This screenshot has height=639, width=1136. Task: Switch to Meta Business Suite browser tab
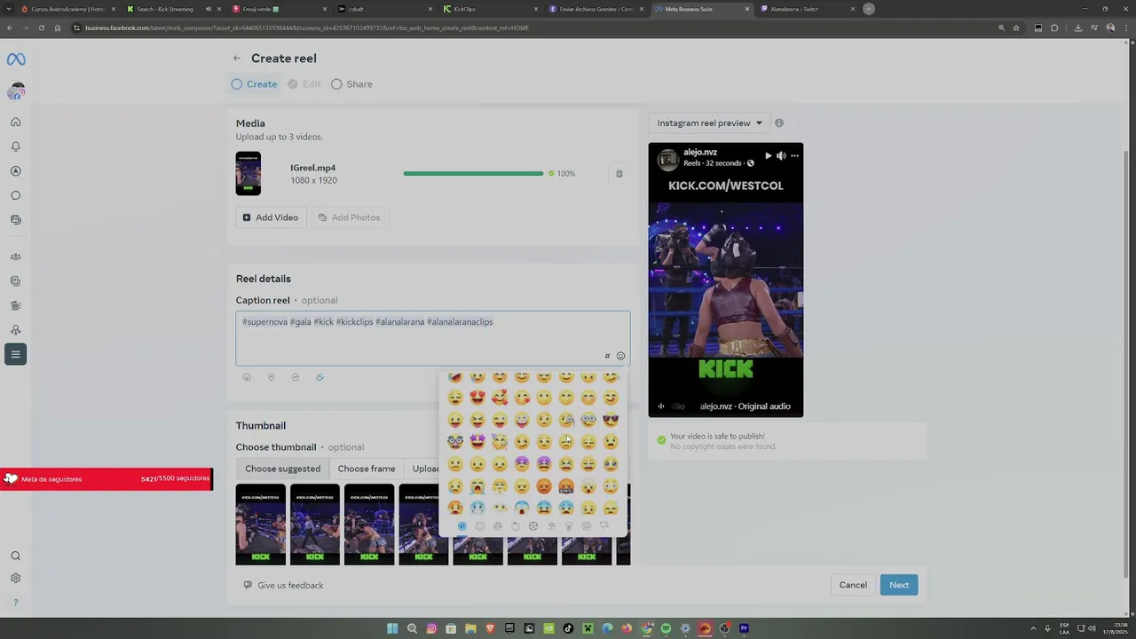click(x=701, y=9)
